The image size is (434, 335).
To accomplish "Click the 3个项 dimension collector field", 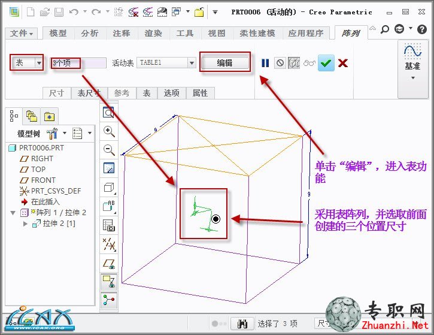I will 78,63.
